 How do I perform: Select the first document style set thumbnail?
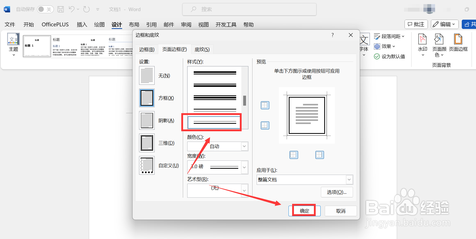[x=37, y=46]
